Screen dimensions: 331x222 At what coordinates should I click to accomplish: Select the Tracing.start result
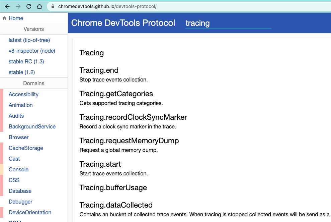point(100,164)
